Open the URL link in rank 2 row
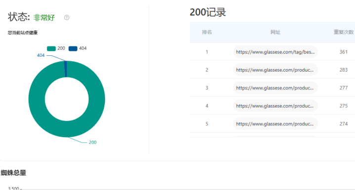355x190 pixels. coord(275,70)
